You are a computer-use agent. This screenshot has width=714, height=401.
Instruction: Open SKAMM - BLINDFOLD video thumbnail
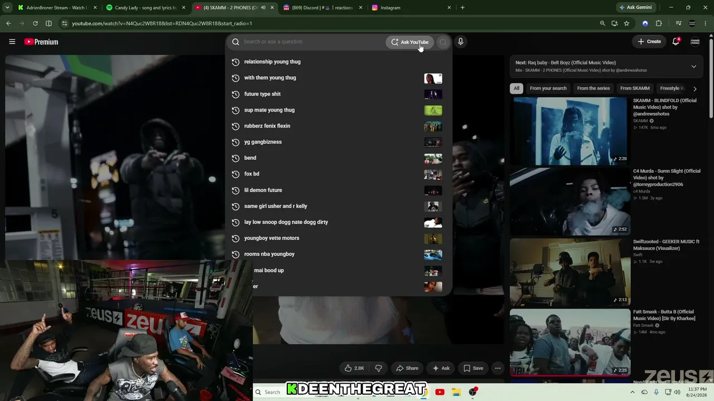pyautogui.click(x=570, y=131)
